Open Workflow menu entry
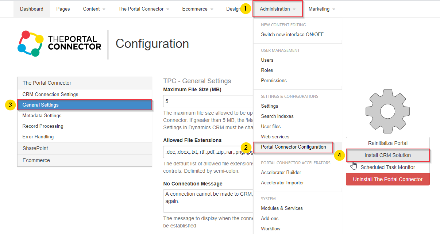This screenshot has height=234, width=440. click(271, 229)
